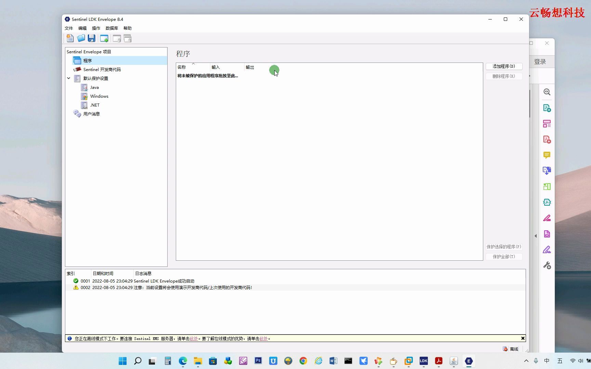This screenshot has width=591, height=369.
Task: Click the 日志消息 column header
Action: point(143,273)
